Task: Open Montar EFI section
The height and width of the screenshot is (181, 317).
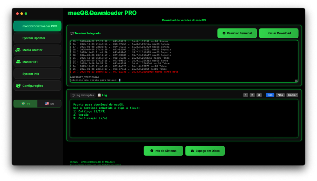Action: 37,62
